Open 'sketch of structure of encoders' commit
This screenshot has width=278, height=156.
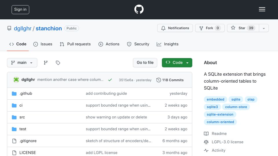tap(118, 141)
